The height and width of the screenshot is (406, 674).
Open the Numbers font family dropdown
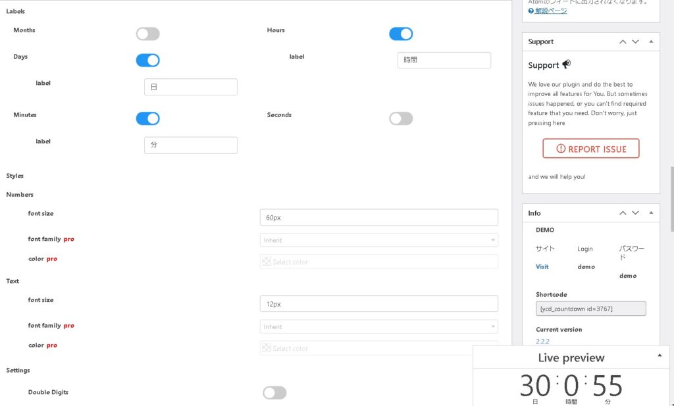(378, 240)
